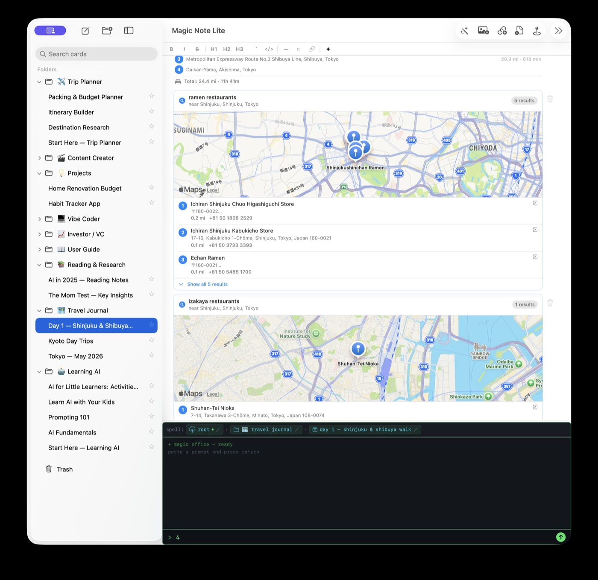The width and height of the screenshot is (598, 580).
Task: Expand the Content Creator folder
Action: [39, 158]
